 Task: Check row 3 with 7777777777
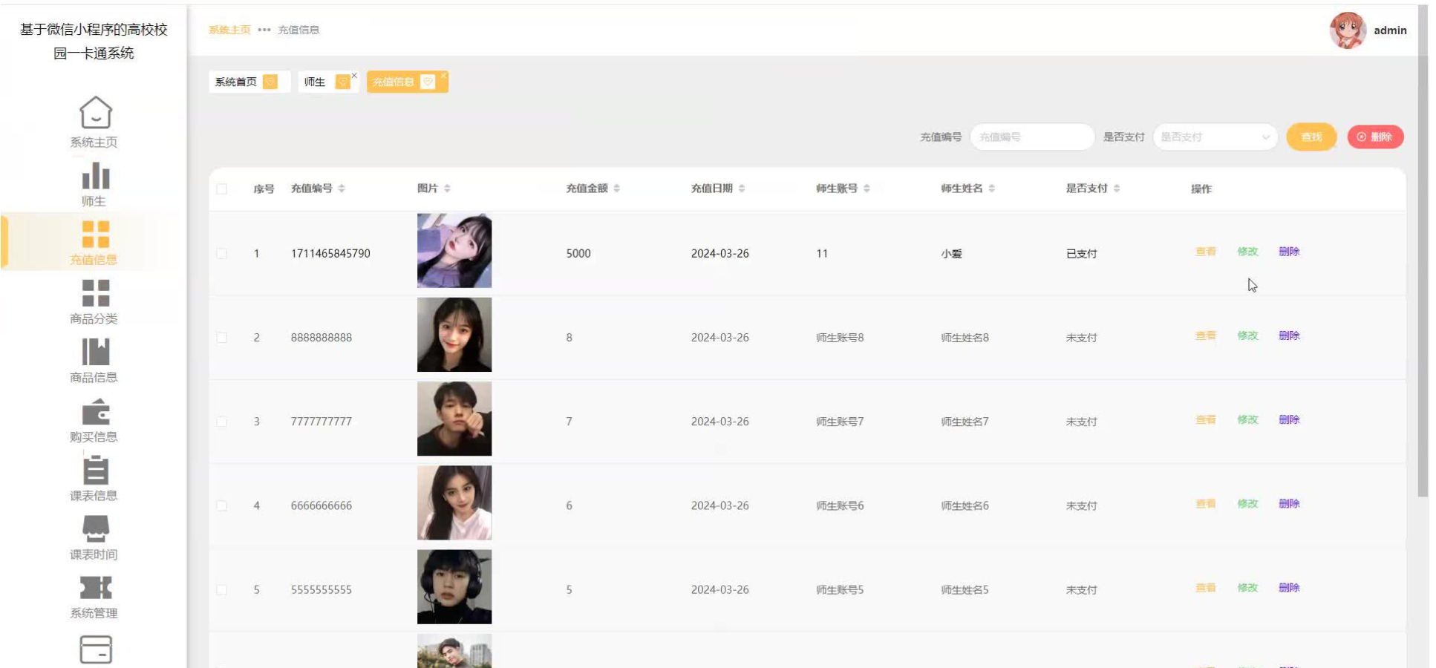[x=221, y=422]
